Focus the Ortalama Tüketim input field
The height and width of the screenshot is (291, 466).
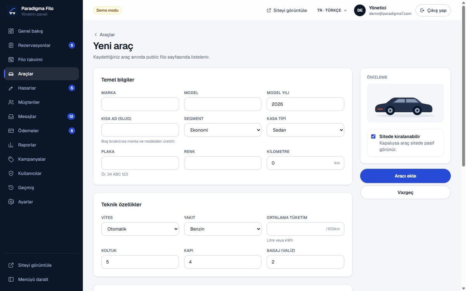(x=305, y=229)
